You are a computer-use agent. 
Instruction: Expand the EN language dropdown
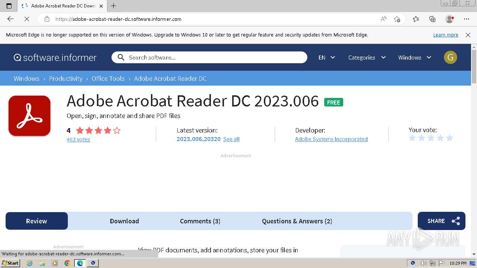pyautogui.click(x=326, y=57)
